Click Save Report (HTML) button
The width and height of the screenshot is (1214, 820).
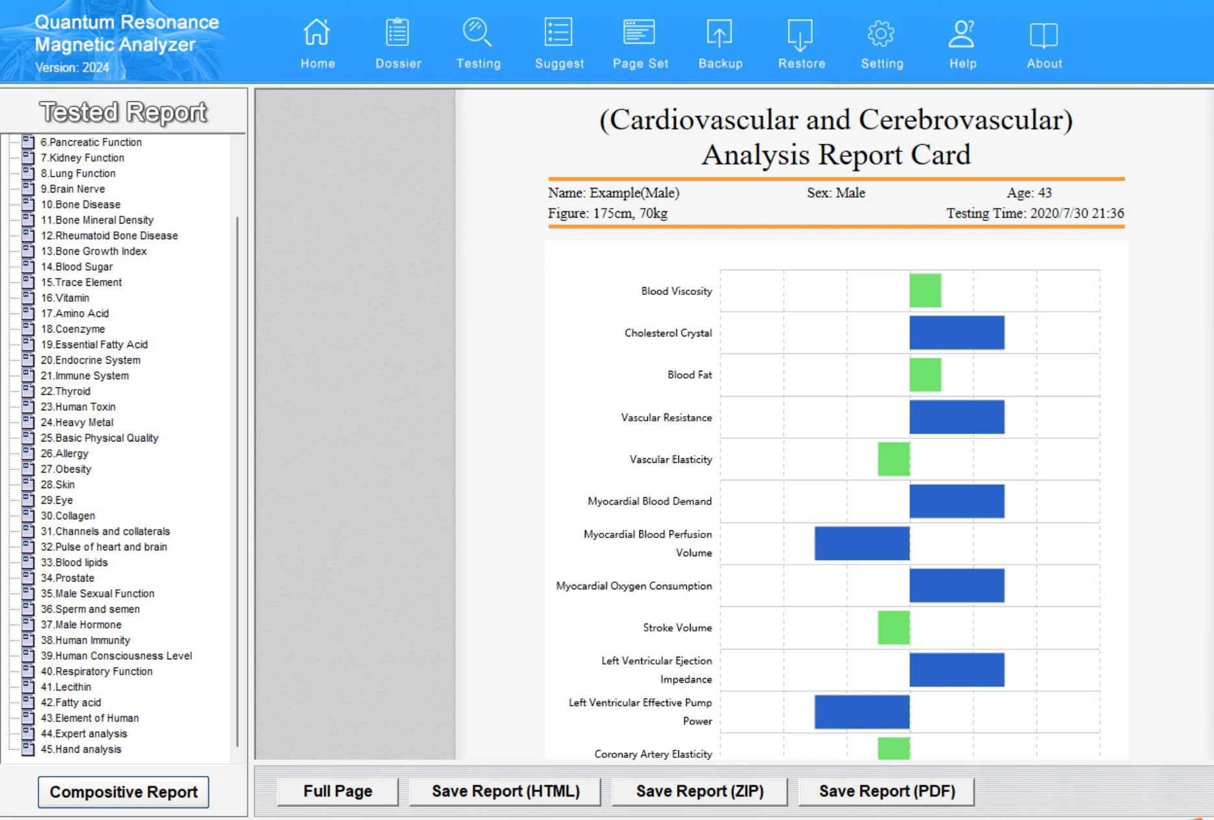[x=506, y=791]
